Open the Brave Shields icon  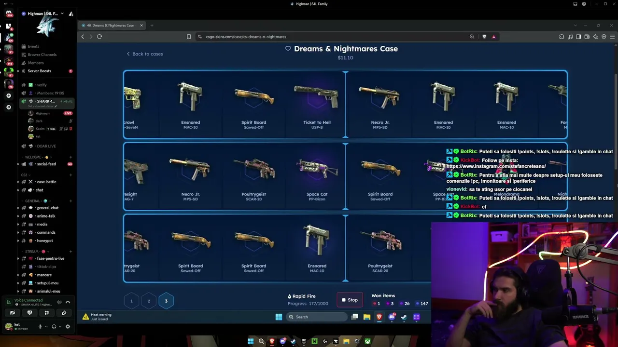pyautogui.click(x=484, y=37)
